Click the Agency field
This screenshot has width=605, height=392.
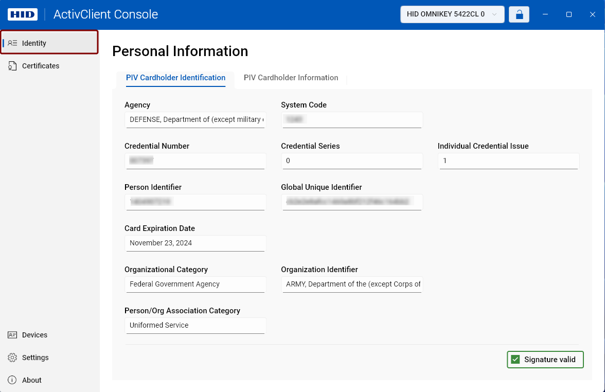coord(195,119)
